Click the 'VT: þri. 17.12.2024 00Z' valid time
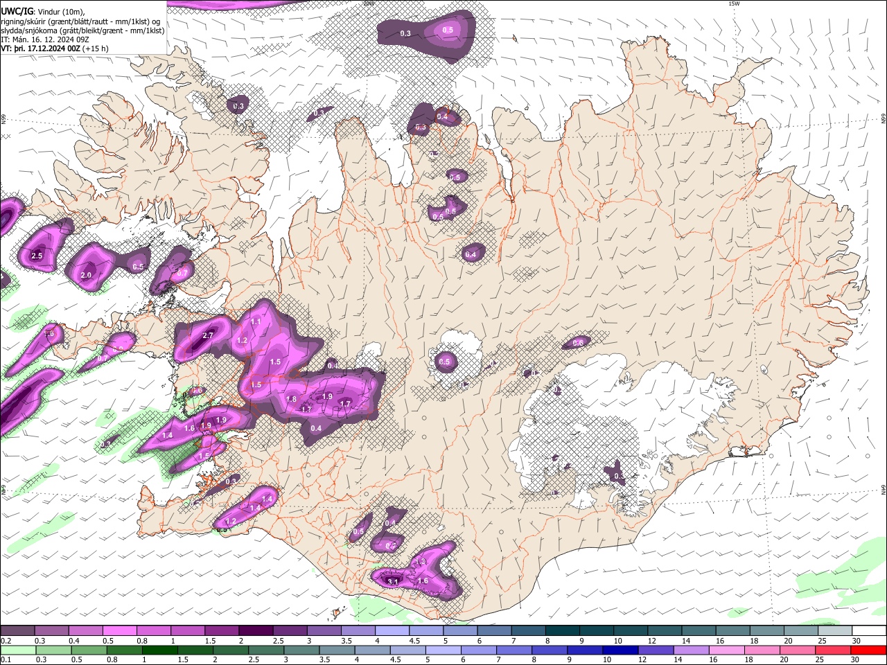This screenshot has width=887, height=665. pyautogui.click(x=40, y=48)
